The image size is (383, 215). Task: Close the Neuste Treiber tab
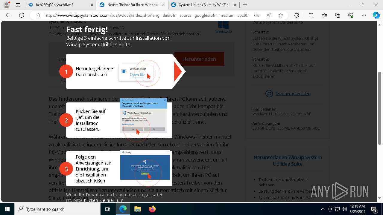pos(164,5)
